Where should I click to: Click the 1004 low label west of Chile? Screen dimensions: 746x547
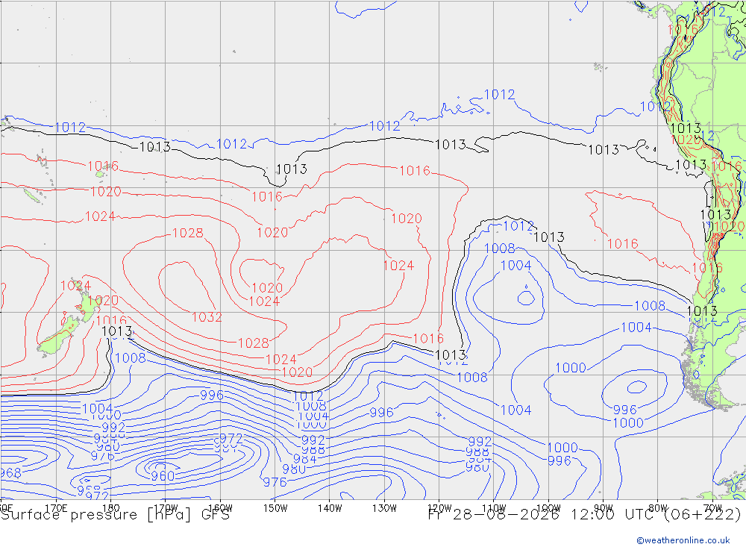coord(515,265)
